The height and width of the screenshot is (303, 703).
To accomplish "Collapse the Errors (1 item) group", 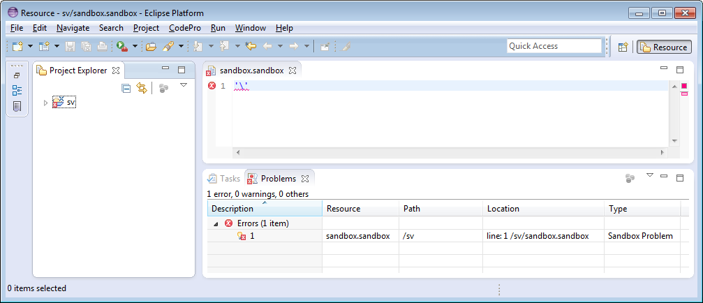I will click(216, 223).
